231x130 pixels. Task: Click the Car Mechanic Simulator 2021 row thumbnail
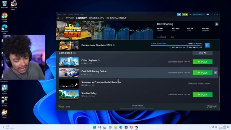[x=69, y=45]
